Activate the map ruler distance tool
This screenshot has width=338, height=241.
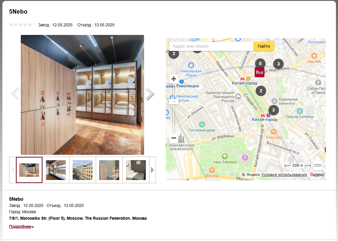tap(318, 165)
